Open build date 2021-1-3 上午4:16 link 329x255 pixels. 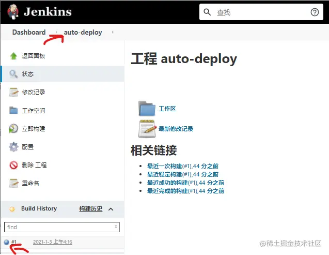click(53, 242)
